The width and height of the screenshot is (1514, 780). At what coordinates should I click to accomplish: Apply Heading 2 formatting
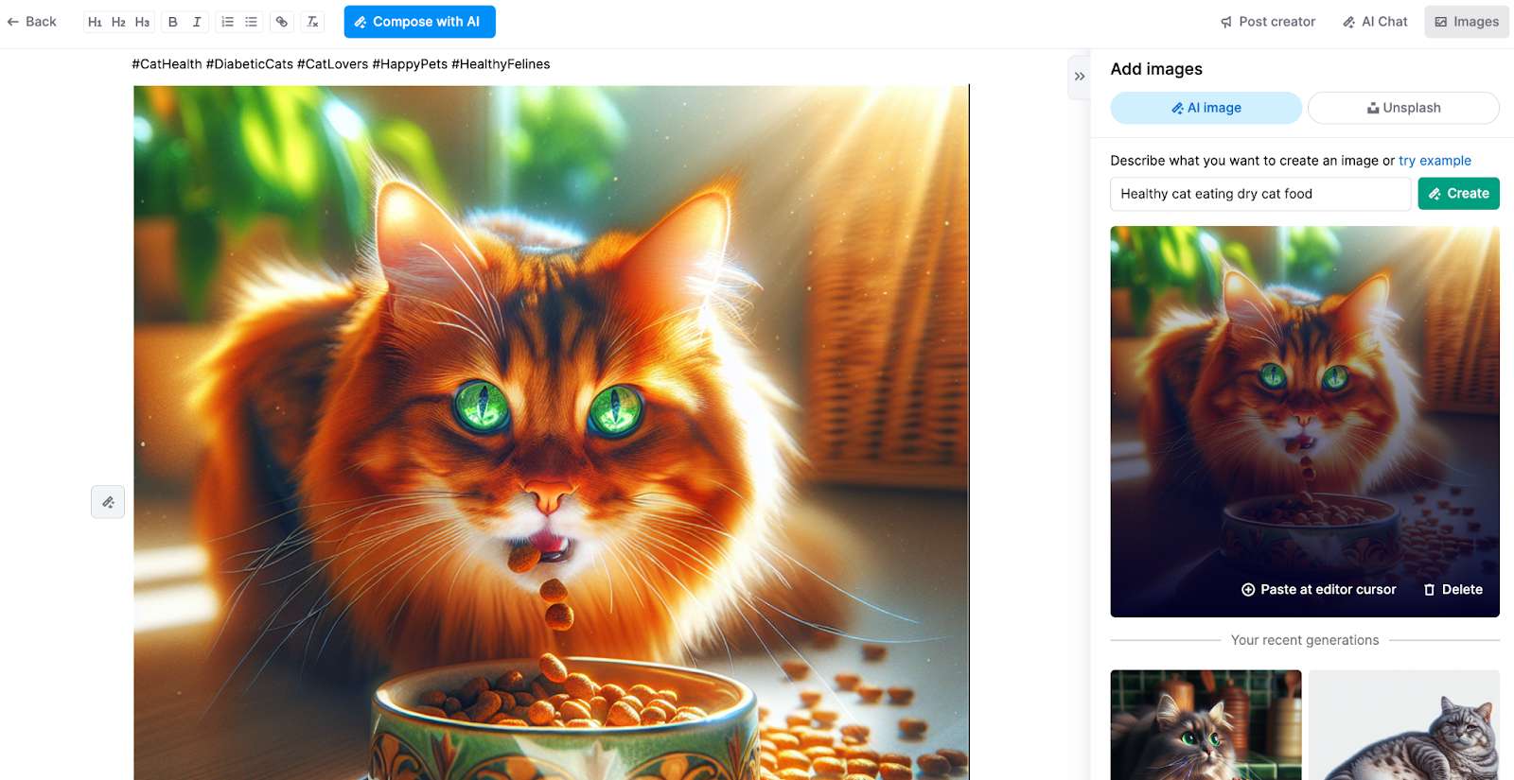click(118, 22)
